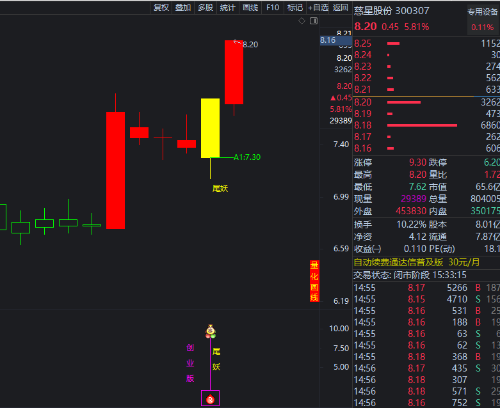Click the large red limit-up candlestick

[115, 170]
